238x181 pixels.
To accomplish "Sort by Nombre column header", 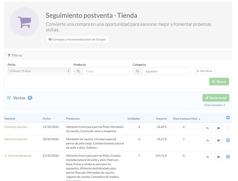I will pyautogui.click(x=10, y=118).
